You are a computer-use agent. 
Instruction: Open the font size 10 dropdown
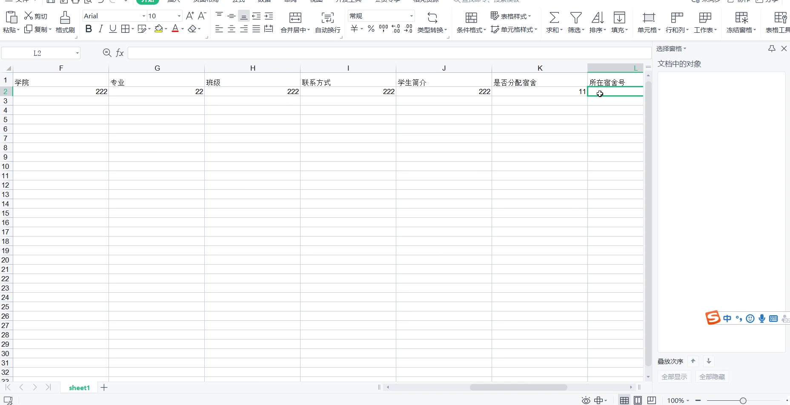(x=179, y=16)
